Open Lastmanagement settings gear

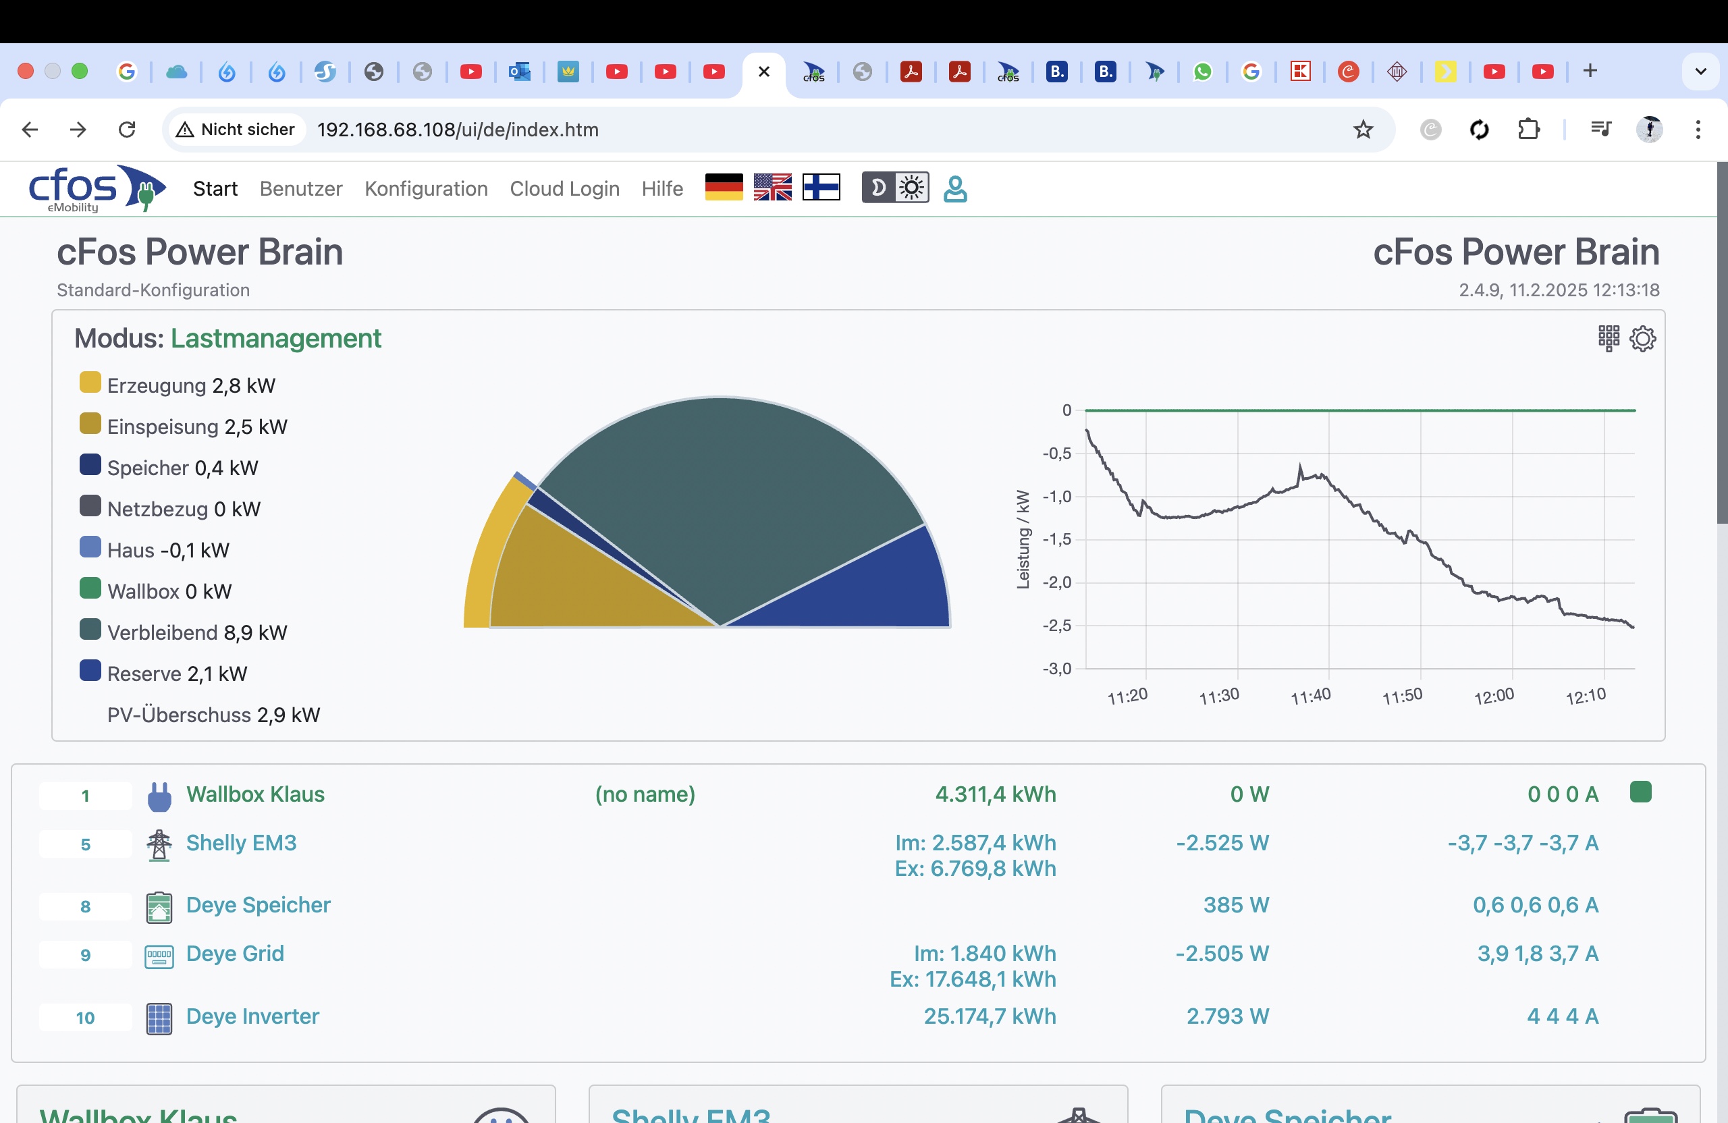(x=1642, y=338)
